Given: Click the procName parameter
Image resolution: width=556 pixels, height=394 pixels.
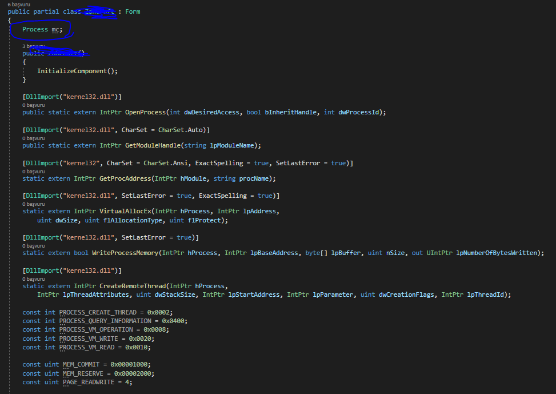Looking at the screenshot, I should point(254,178).
